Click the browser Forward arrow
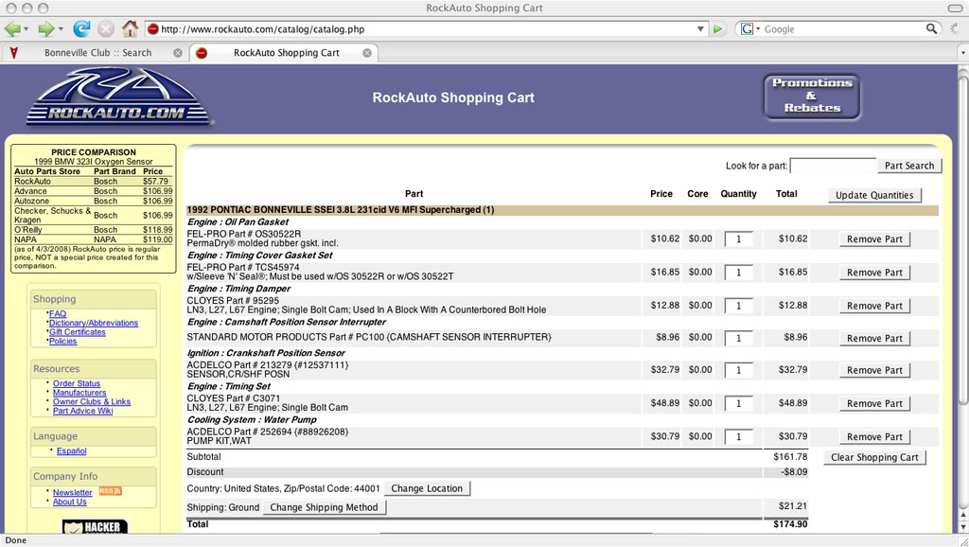 [x=45, y=28]
